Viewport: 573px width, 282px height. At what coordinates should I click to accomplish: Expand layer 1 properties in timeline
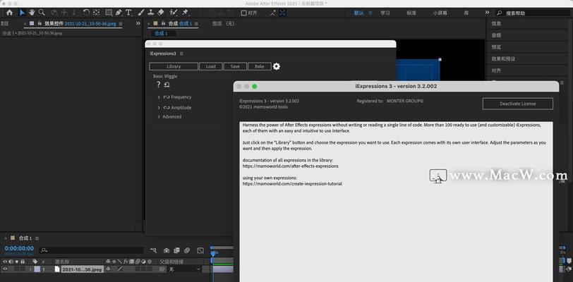[31, 269]
